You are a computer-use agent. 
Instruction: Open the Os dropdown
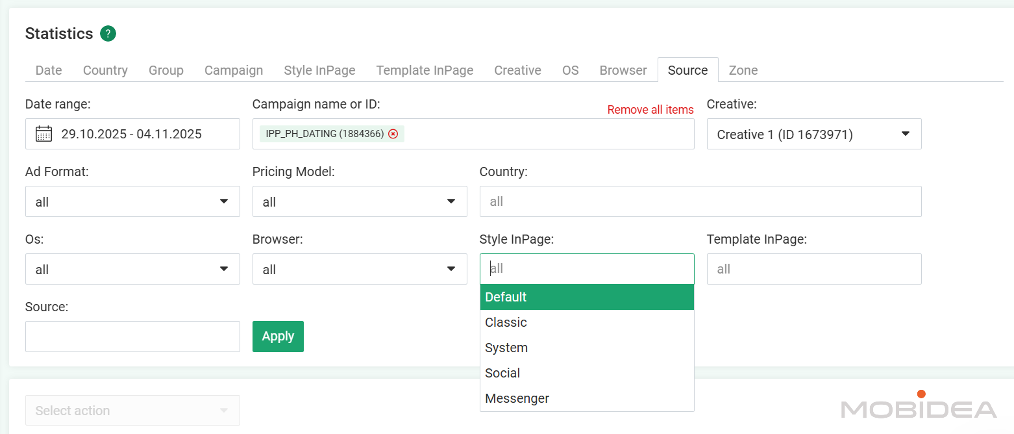click(132, 269)
